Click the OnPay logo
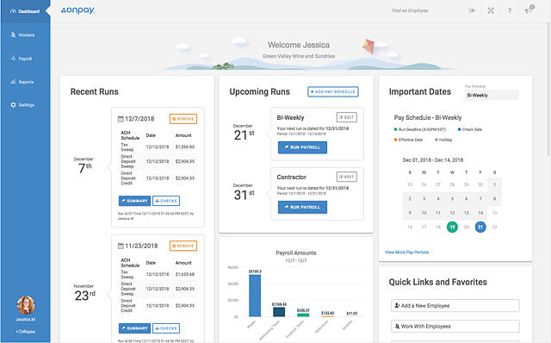 78,10
